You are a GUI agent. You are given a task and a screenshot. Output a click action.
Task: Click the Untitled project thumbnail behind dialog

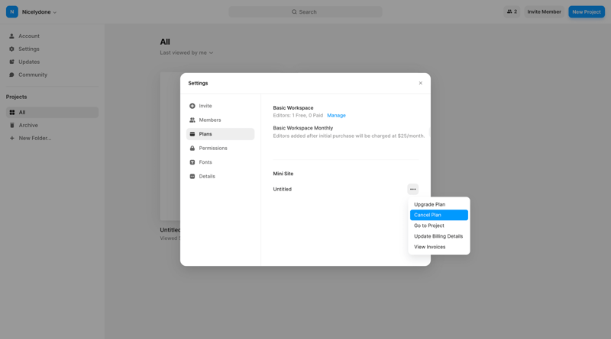coord(170,146)
